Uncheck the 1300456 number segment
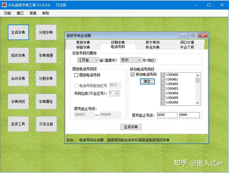The height and width of the screenshot is (173, 229). coord(163,103)
